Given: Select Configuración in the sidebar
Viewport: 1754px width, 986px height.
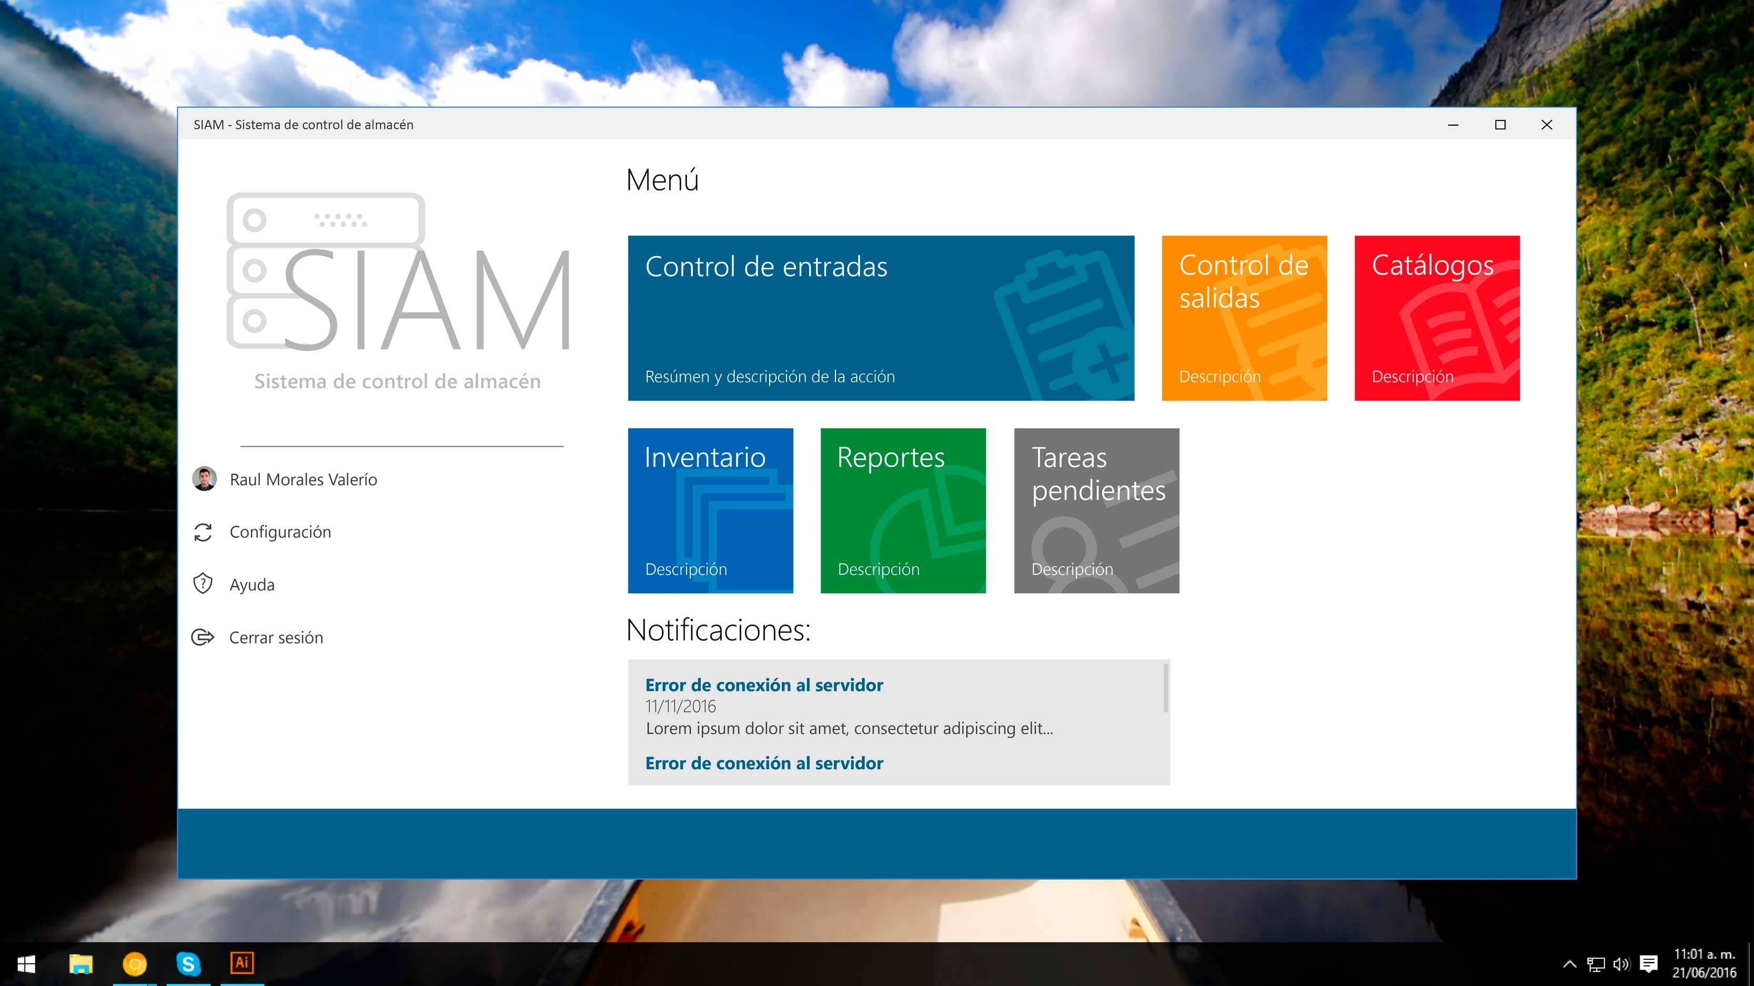Looking at the screenshot, I should (262, 532).
